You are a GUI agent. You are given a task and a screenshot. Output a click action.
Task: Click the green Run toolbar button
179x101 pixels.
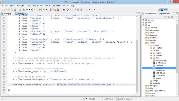[x=32, y=10]
